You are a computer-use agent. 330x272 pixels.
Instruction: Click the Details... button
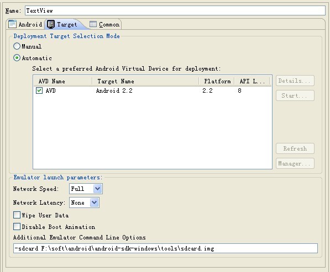click(295, 81)
